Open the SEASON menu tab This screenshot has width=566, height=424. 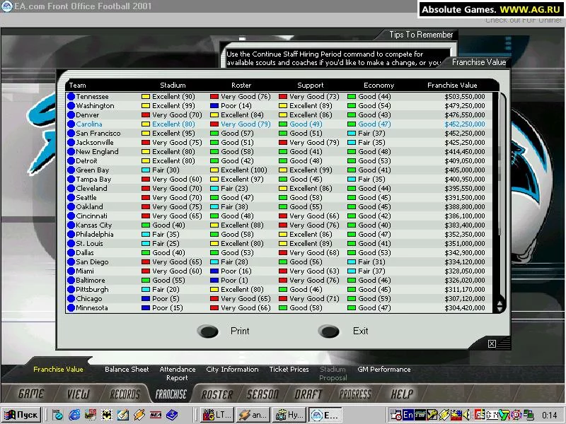(262, 394)
